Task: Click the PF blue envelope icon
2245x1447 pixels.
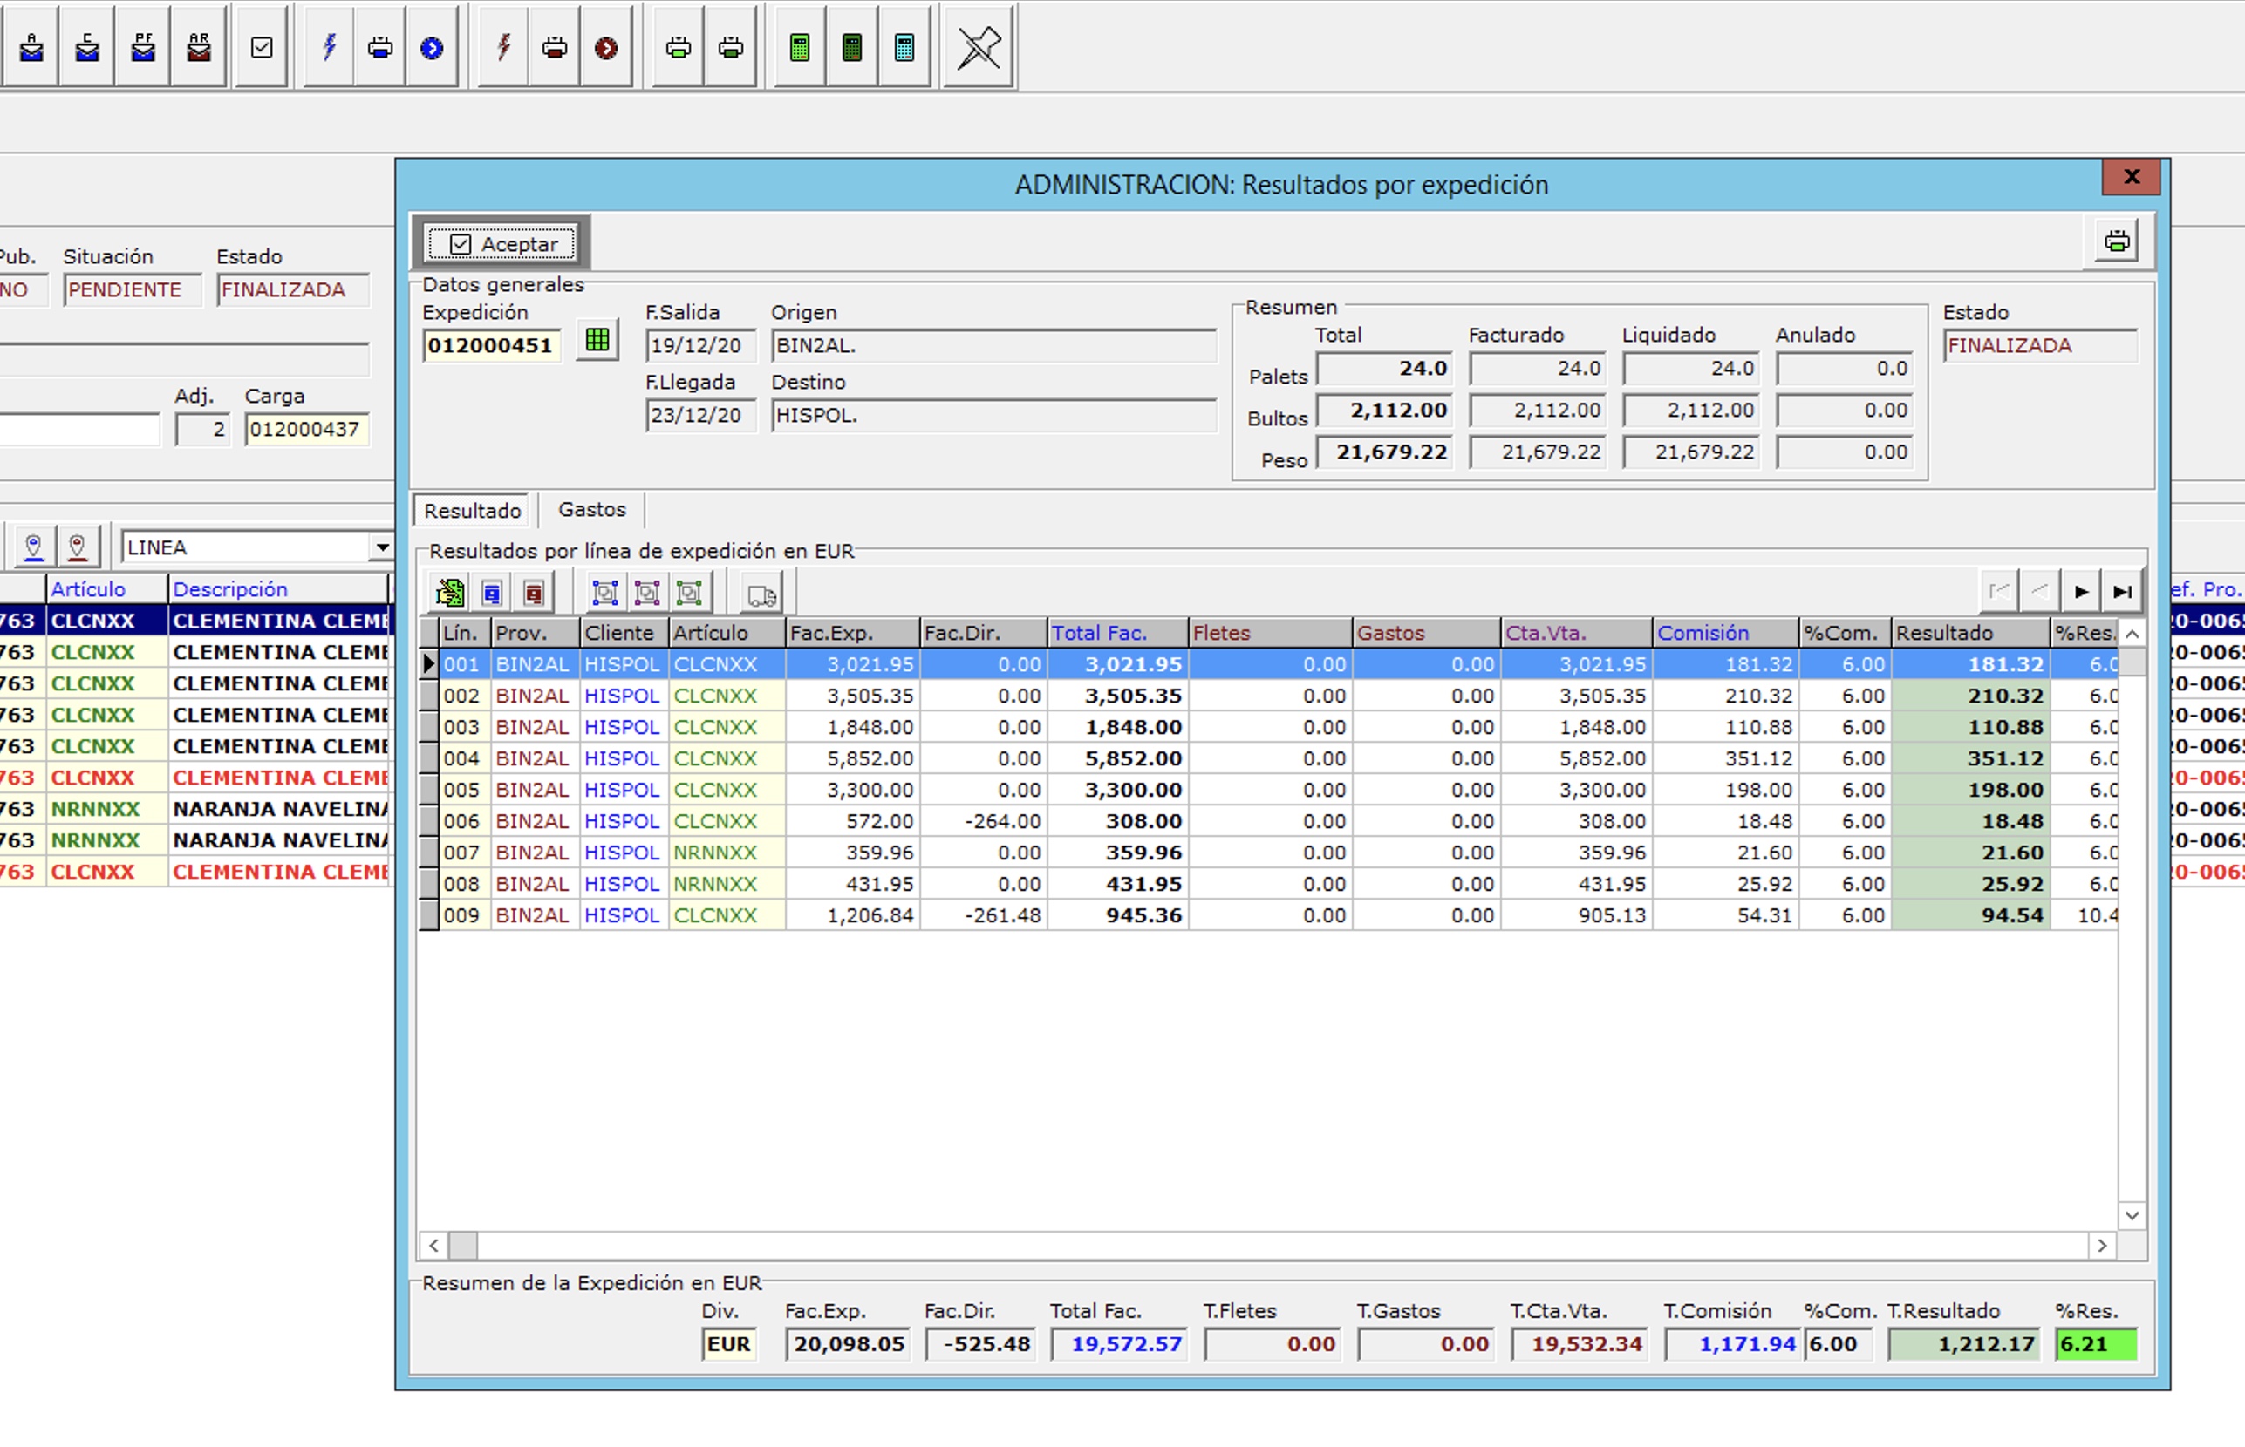Action: click(143, 47)
